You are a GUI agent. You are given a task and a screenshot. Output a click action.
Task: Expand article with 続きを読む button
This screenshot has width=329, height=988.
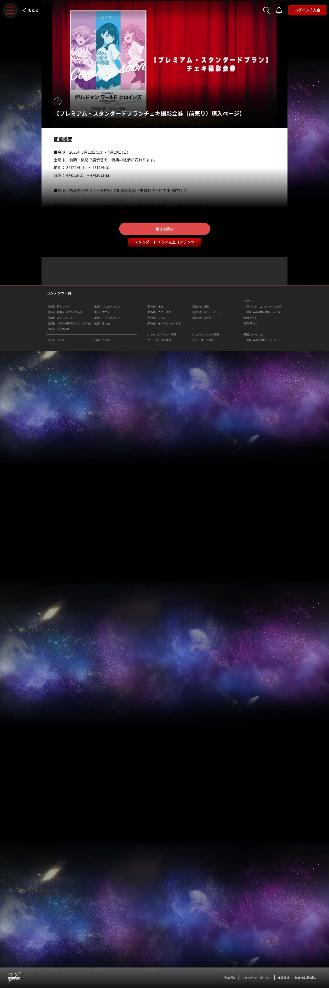point(164,229)
